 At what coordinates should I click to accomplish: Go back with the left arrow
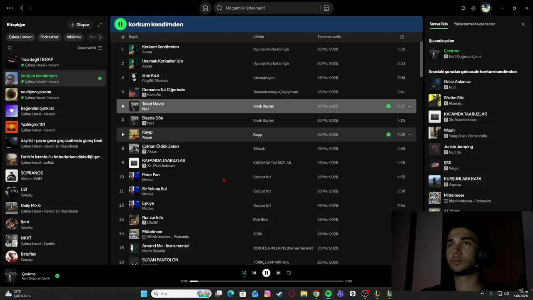tap(22, 8)
